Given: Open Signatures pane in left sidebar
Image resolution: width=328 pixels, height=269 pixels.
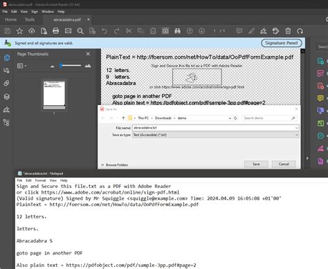Looking at the screenshot, I should pos(7,109).
